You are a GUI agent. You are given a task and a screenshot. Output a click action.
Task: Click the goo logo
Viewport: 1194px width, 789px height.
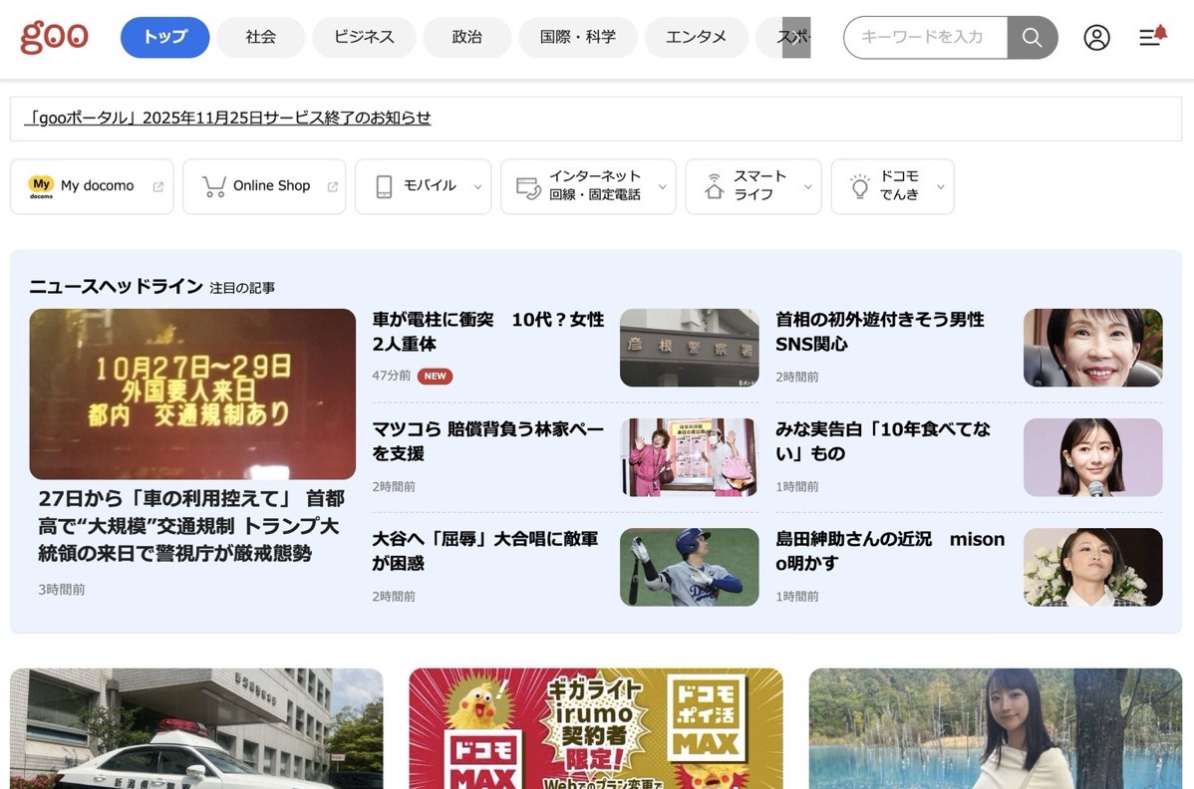[x=55, y=37]
